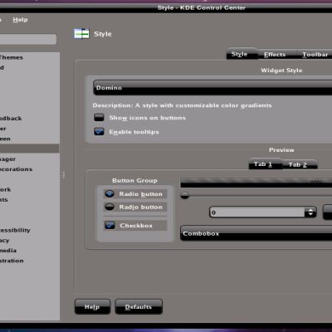This screenshot has height=332, width=332.
Task: Increase the spinbox value with up arrow
Action: point(310,210)
